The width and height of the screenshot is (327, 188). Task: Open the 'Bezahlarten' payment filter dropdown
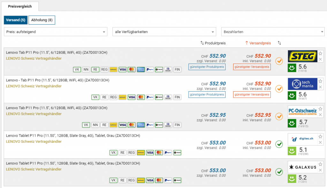273,32
